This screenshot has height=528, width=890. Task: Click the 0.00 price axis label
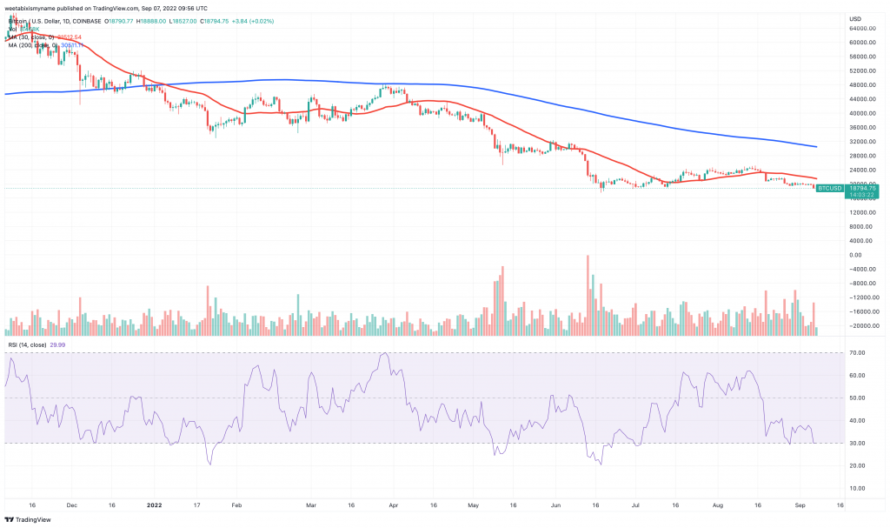click(855, 255)
